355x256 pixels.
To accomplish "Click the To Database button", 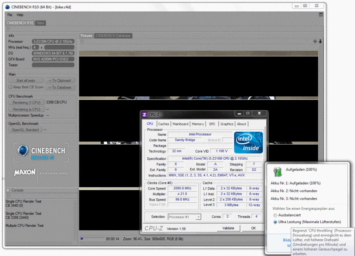I will pos(60,87).
